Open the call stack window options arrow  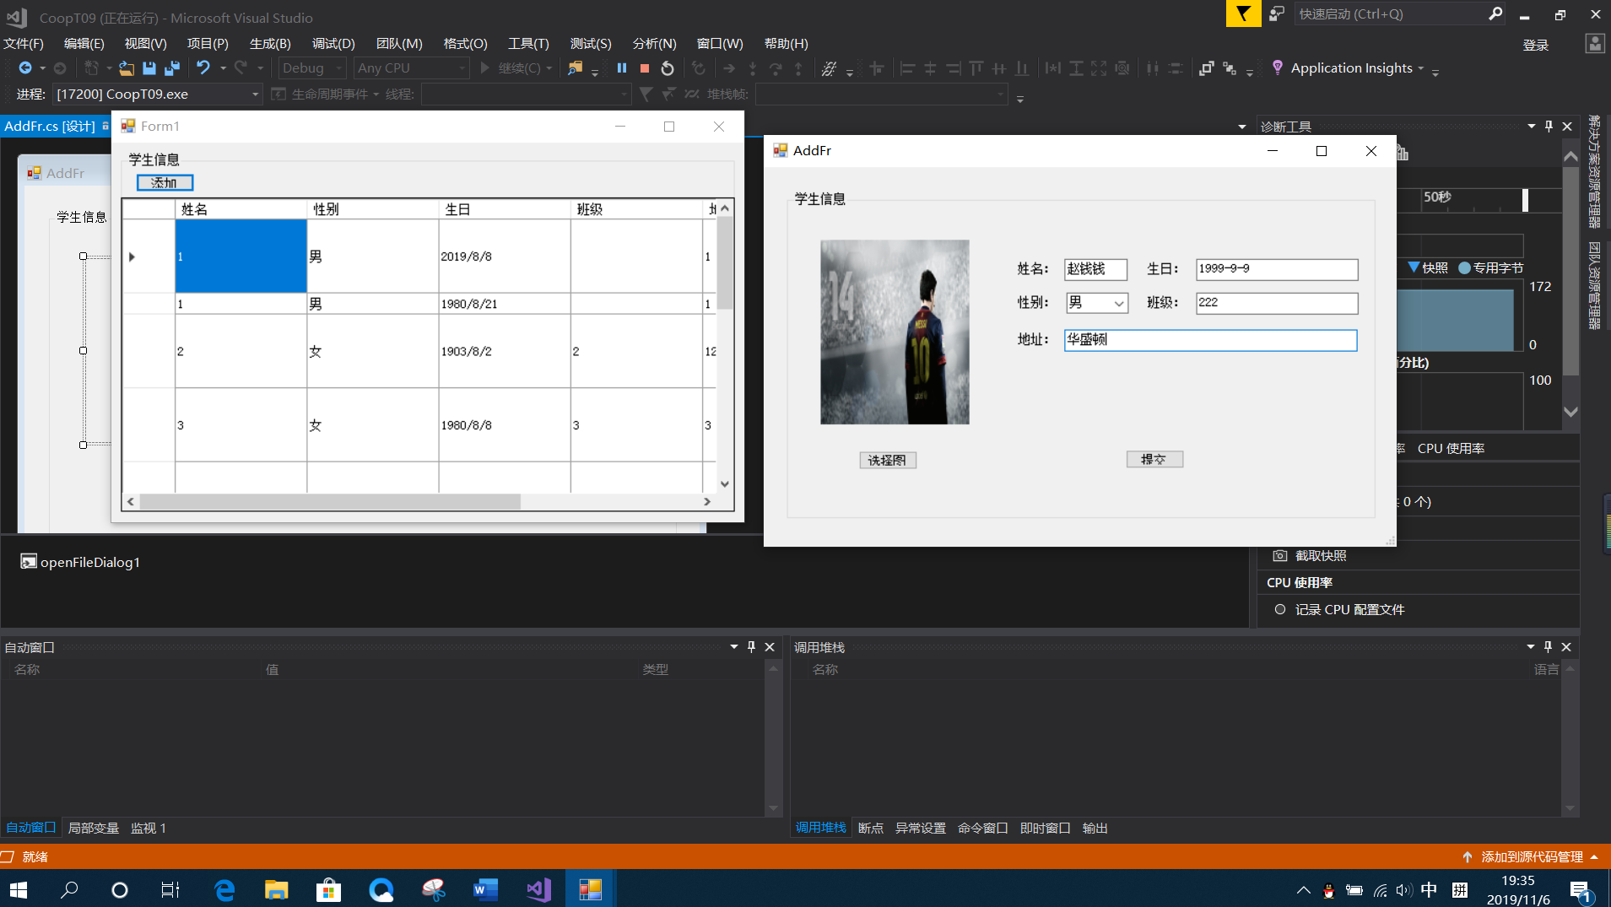[1531, 647]
